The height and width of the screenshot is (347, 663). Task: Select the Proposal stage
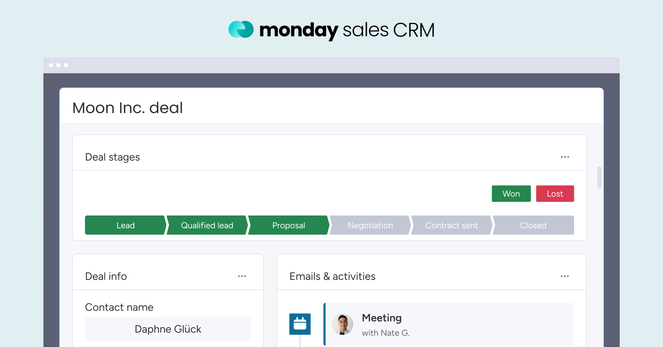click(288, 225)
